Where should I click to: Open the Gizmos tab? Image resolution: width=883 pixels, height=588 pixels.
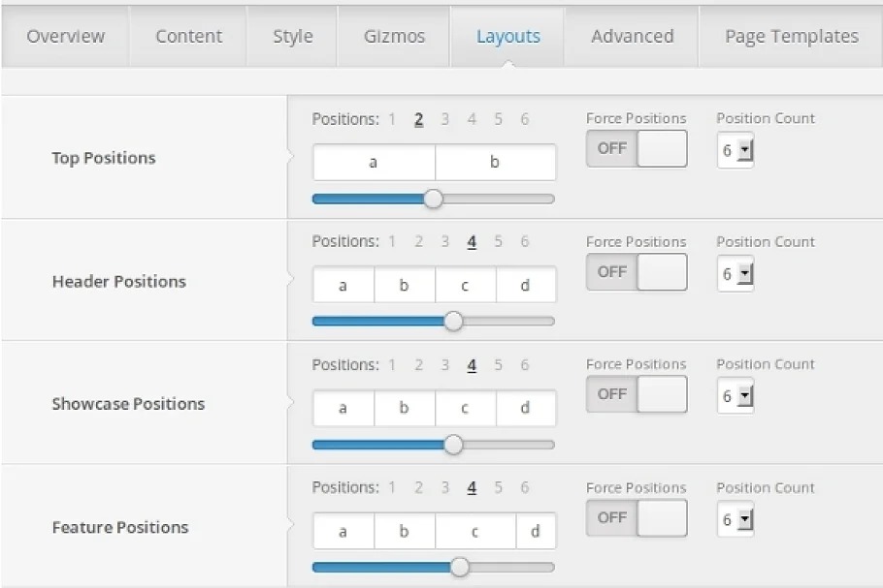click(394, 37)
